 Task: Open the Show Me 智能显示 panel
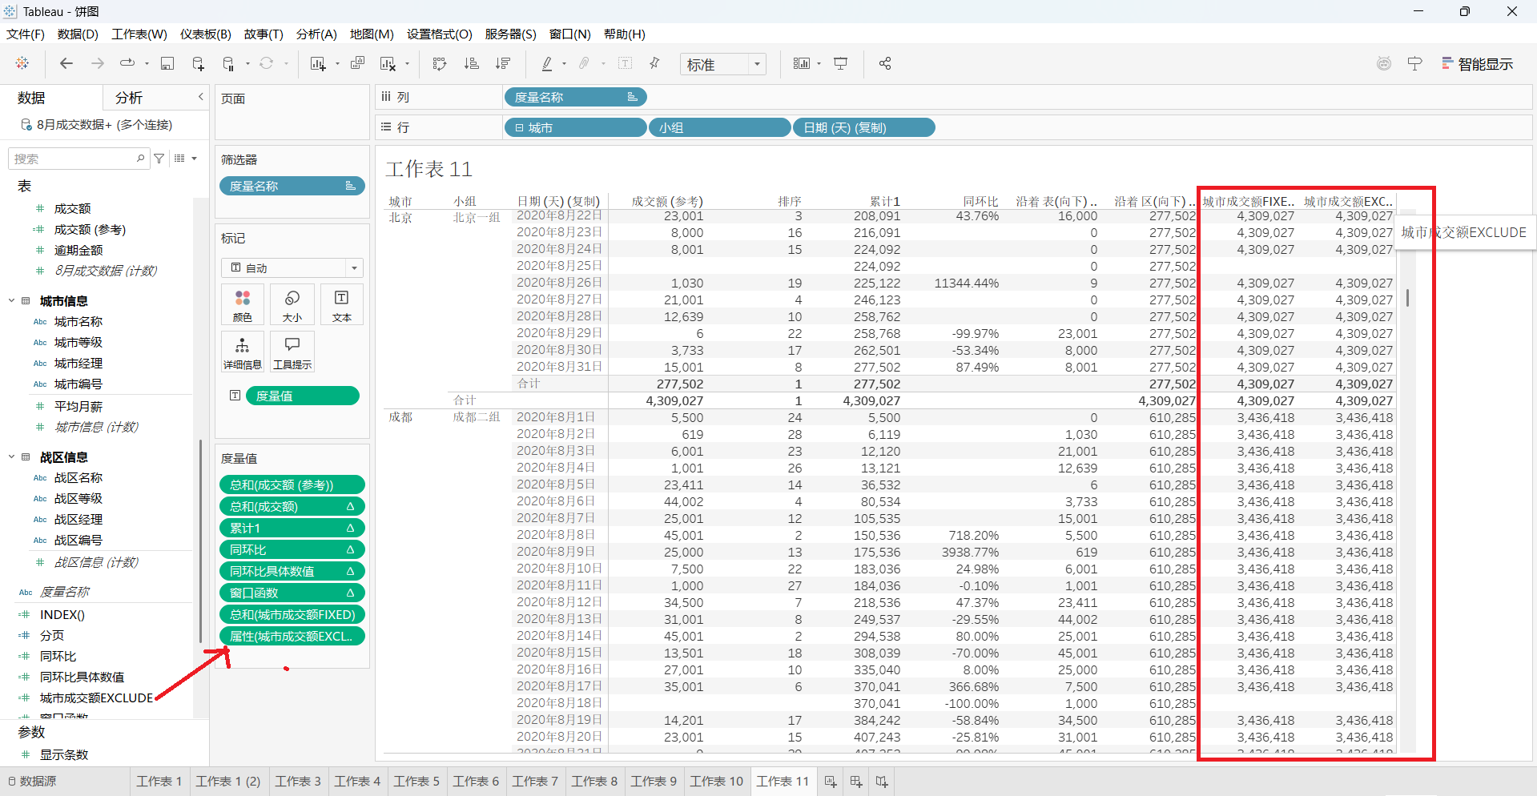pyautogui.click(x=1477, y=63)
